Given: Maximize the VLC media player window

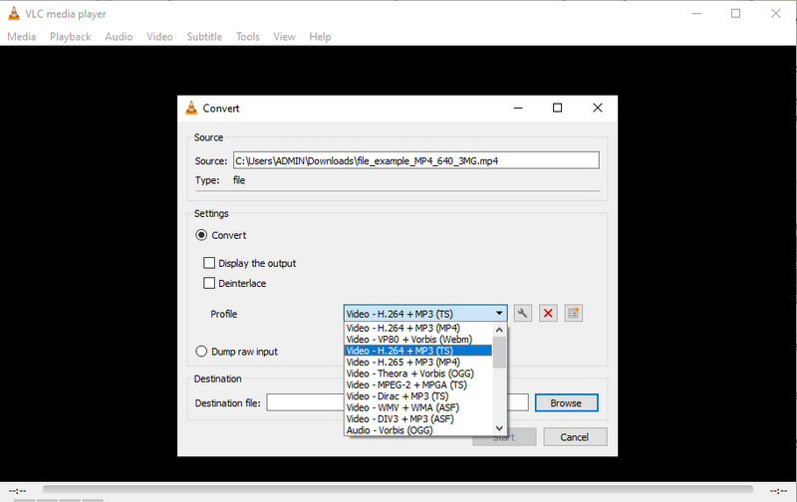Looking at the screenshot, I should 735,14.
